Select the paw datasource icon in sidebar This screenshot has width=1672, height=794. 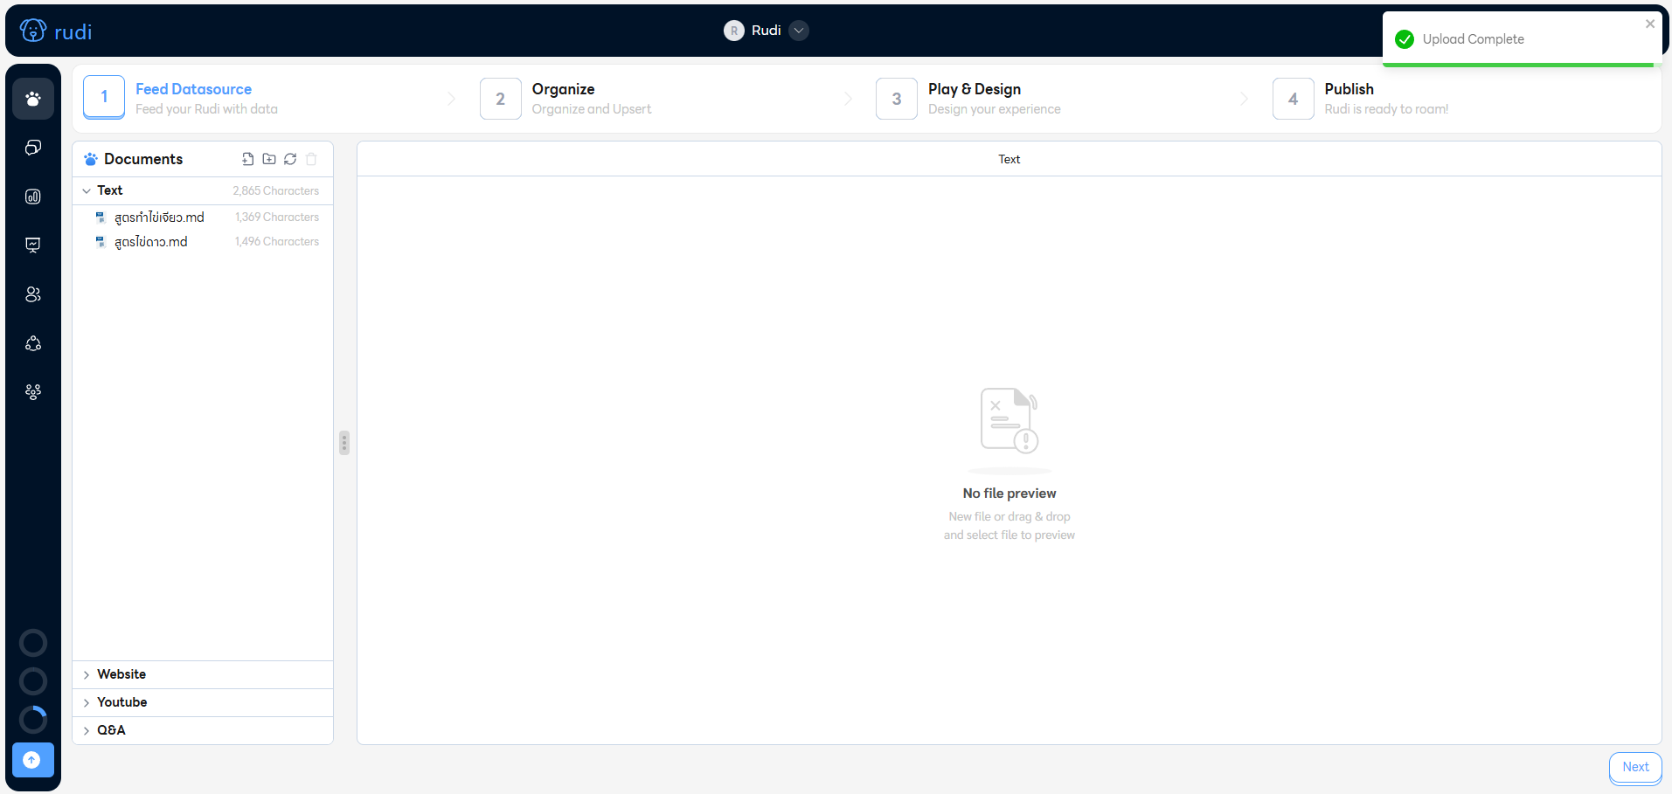tap(32, 98)
